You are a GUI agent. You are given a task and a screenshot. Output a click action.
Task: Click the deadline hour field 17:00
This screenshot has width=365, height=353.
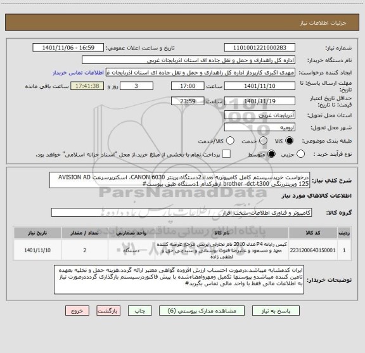(188, 86)
